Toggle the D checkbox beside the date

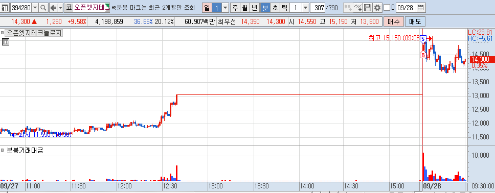(387, 8)
